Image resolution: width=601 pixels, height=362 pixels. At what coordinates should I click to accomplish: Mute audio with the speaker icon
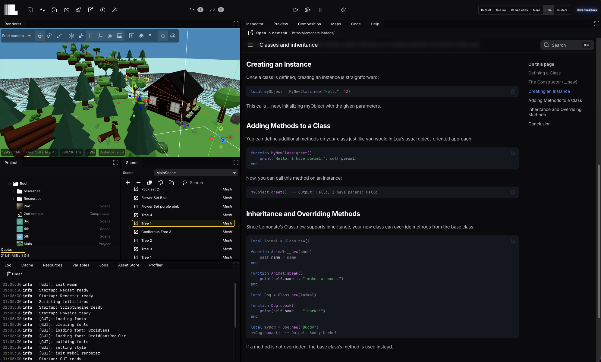344,10
